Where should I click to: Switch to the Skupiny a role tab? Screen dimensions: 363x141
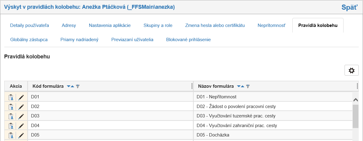tap(158, 25)
